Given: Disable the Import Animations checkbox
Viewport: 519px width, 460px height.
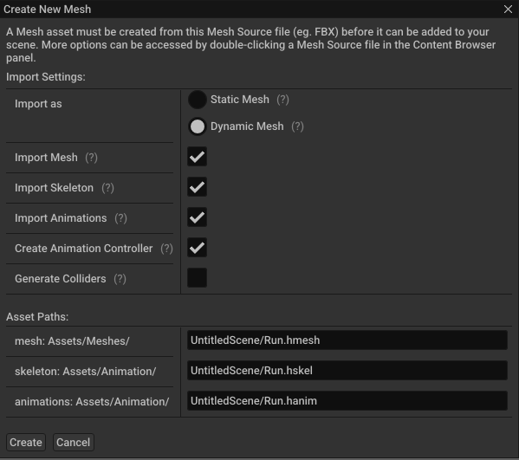Looking at the screenshot, I should (x=198, y=217).
